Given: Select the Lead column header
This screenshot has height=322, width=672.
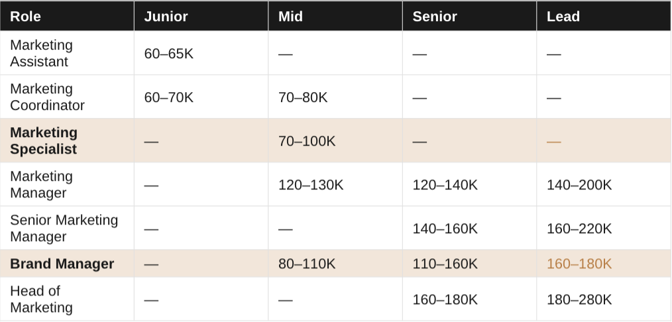Looking at the screenshot, I should (x=604, y=17).
